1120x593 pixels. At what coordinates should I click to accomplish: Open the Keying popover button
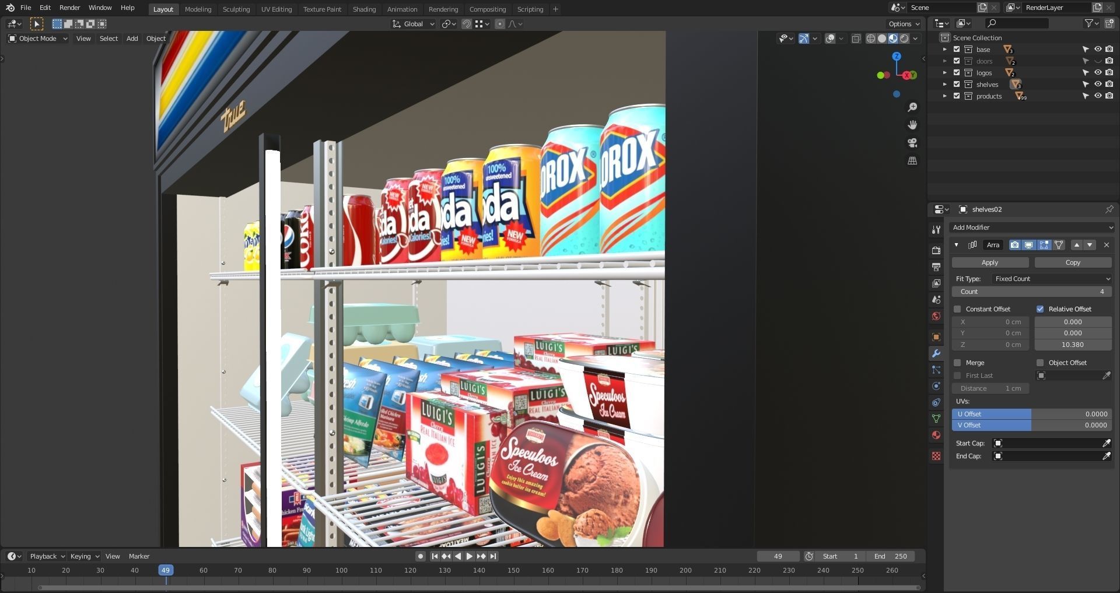(x=85, y=556)
